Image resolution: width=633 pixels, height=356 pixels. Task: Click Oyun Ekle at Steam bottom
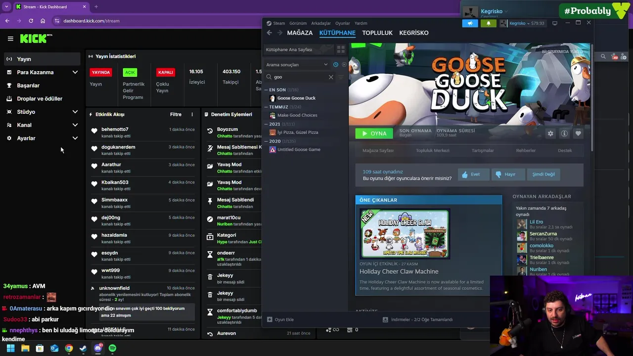point(280,319)
